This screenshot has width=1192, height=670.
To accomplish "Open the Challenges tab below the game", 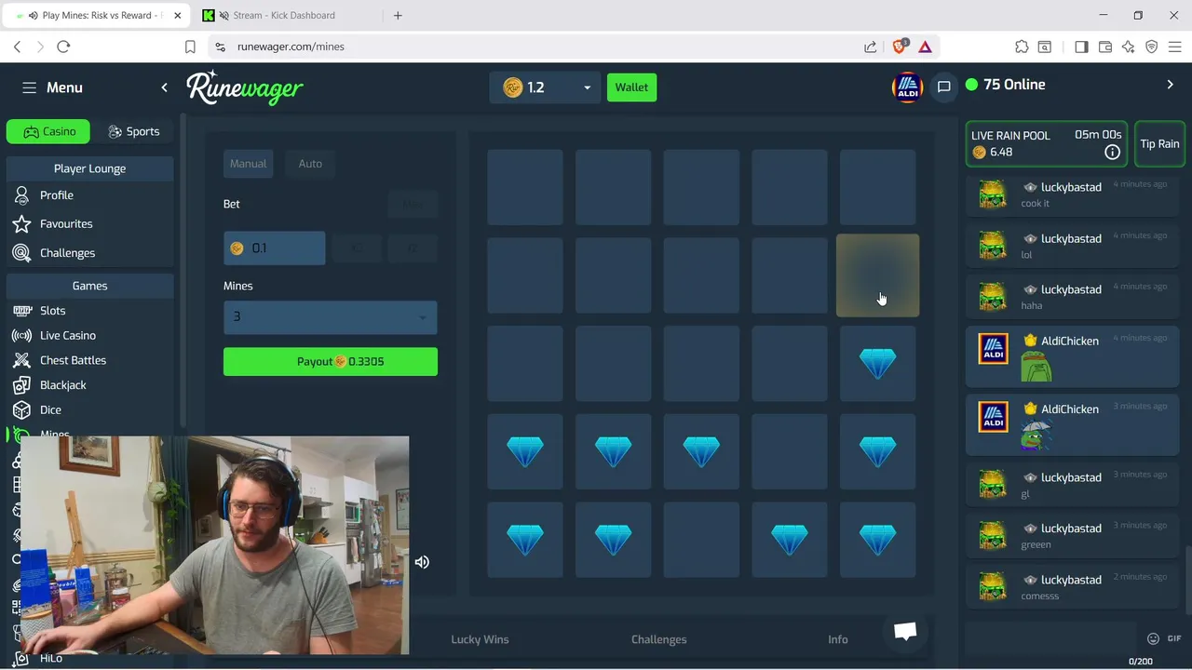I will [x=658, y=639].
